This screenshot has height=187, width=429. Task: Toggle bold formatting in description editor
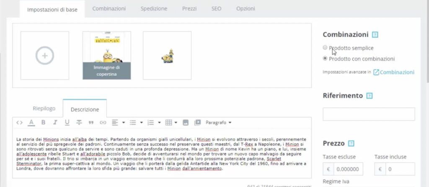[43, 123]
